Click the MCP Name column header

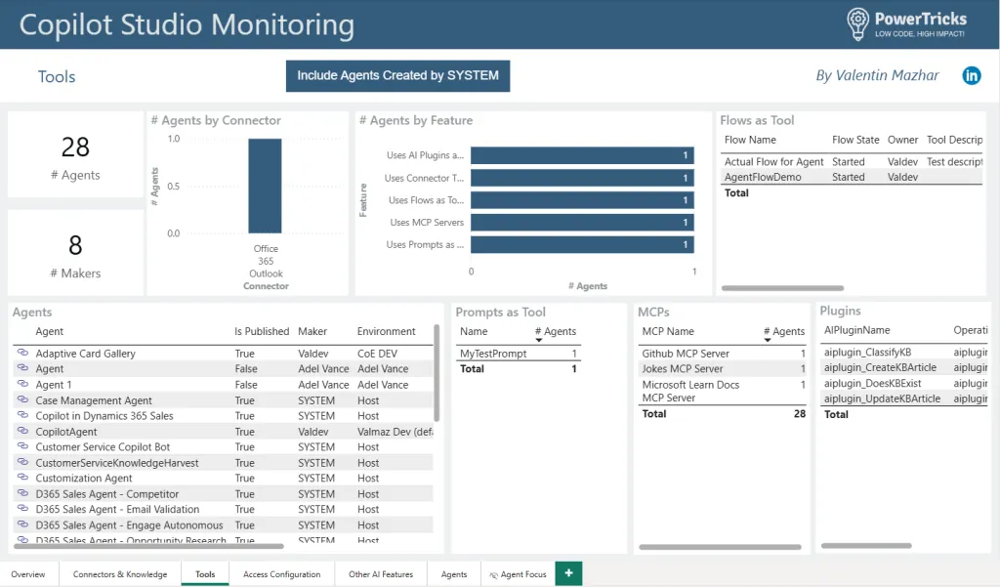pyautogui.click(x=668, y=331)
